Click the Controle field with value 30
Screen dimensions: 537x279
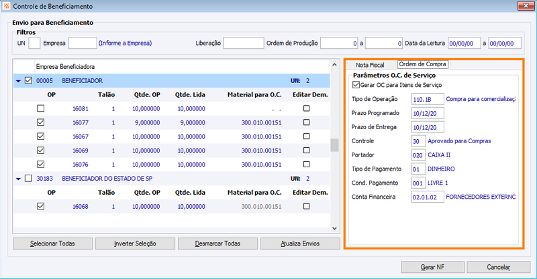pos(418,141)
